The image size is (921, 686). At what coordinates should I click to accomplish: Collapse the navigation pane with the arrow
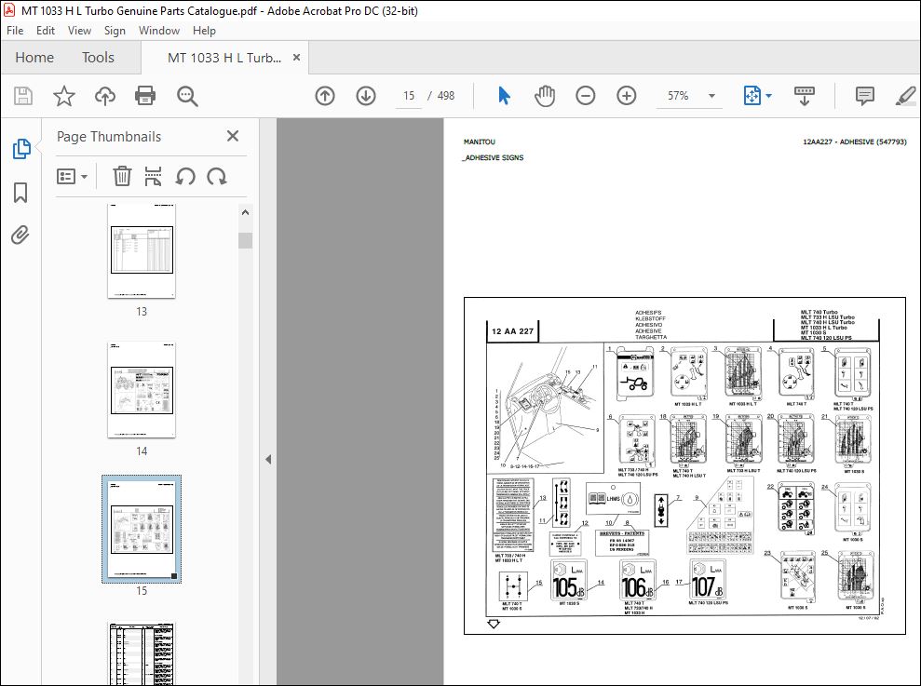click(268, 459)
